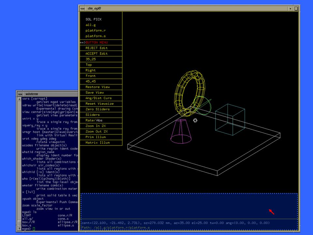Click the winterm title bar
313x235 pixels.
pos(50,94)
